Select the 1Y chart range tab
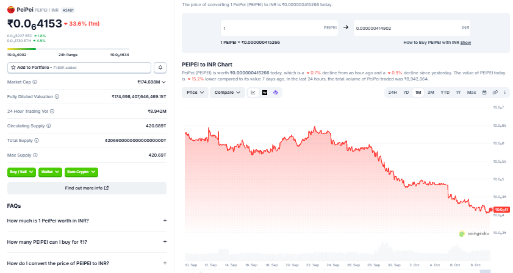The width and height of the screenshot is (513, 273). tap(458, 93)
